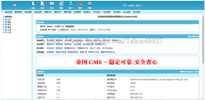Select 审核信息 in the submenu bar
The image size is (205, 100).
click(x=28, y=12)
